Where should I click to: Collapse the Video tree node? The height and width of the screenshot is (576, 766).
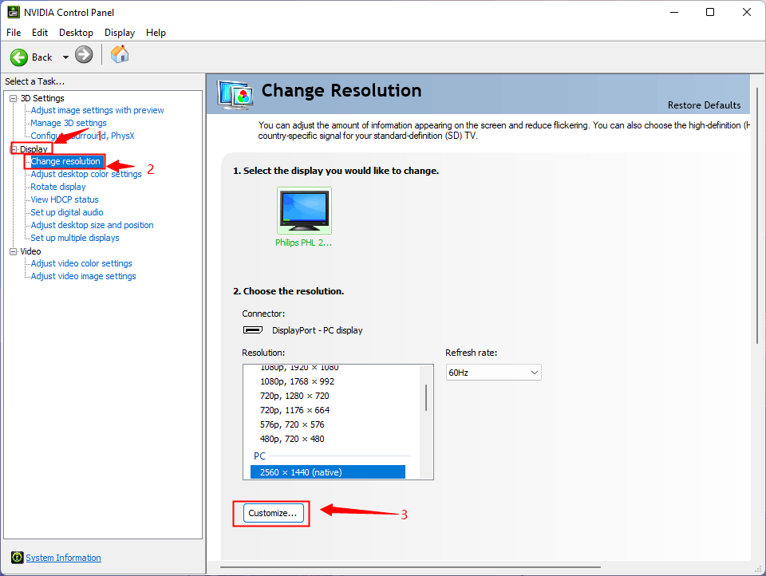coord(14,251)
